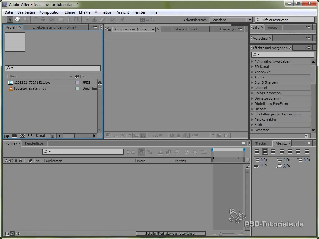Image resolution: width=319 pixels, height=239 pixels.
Task: Open the show channel color circles icon
Action: point(186,135)
